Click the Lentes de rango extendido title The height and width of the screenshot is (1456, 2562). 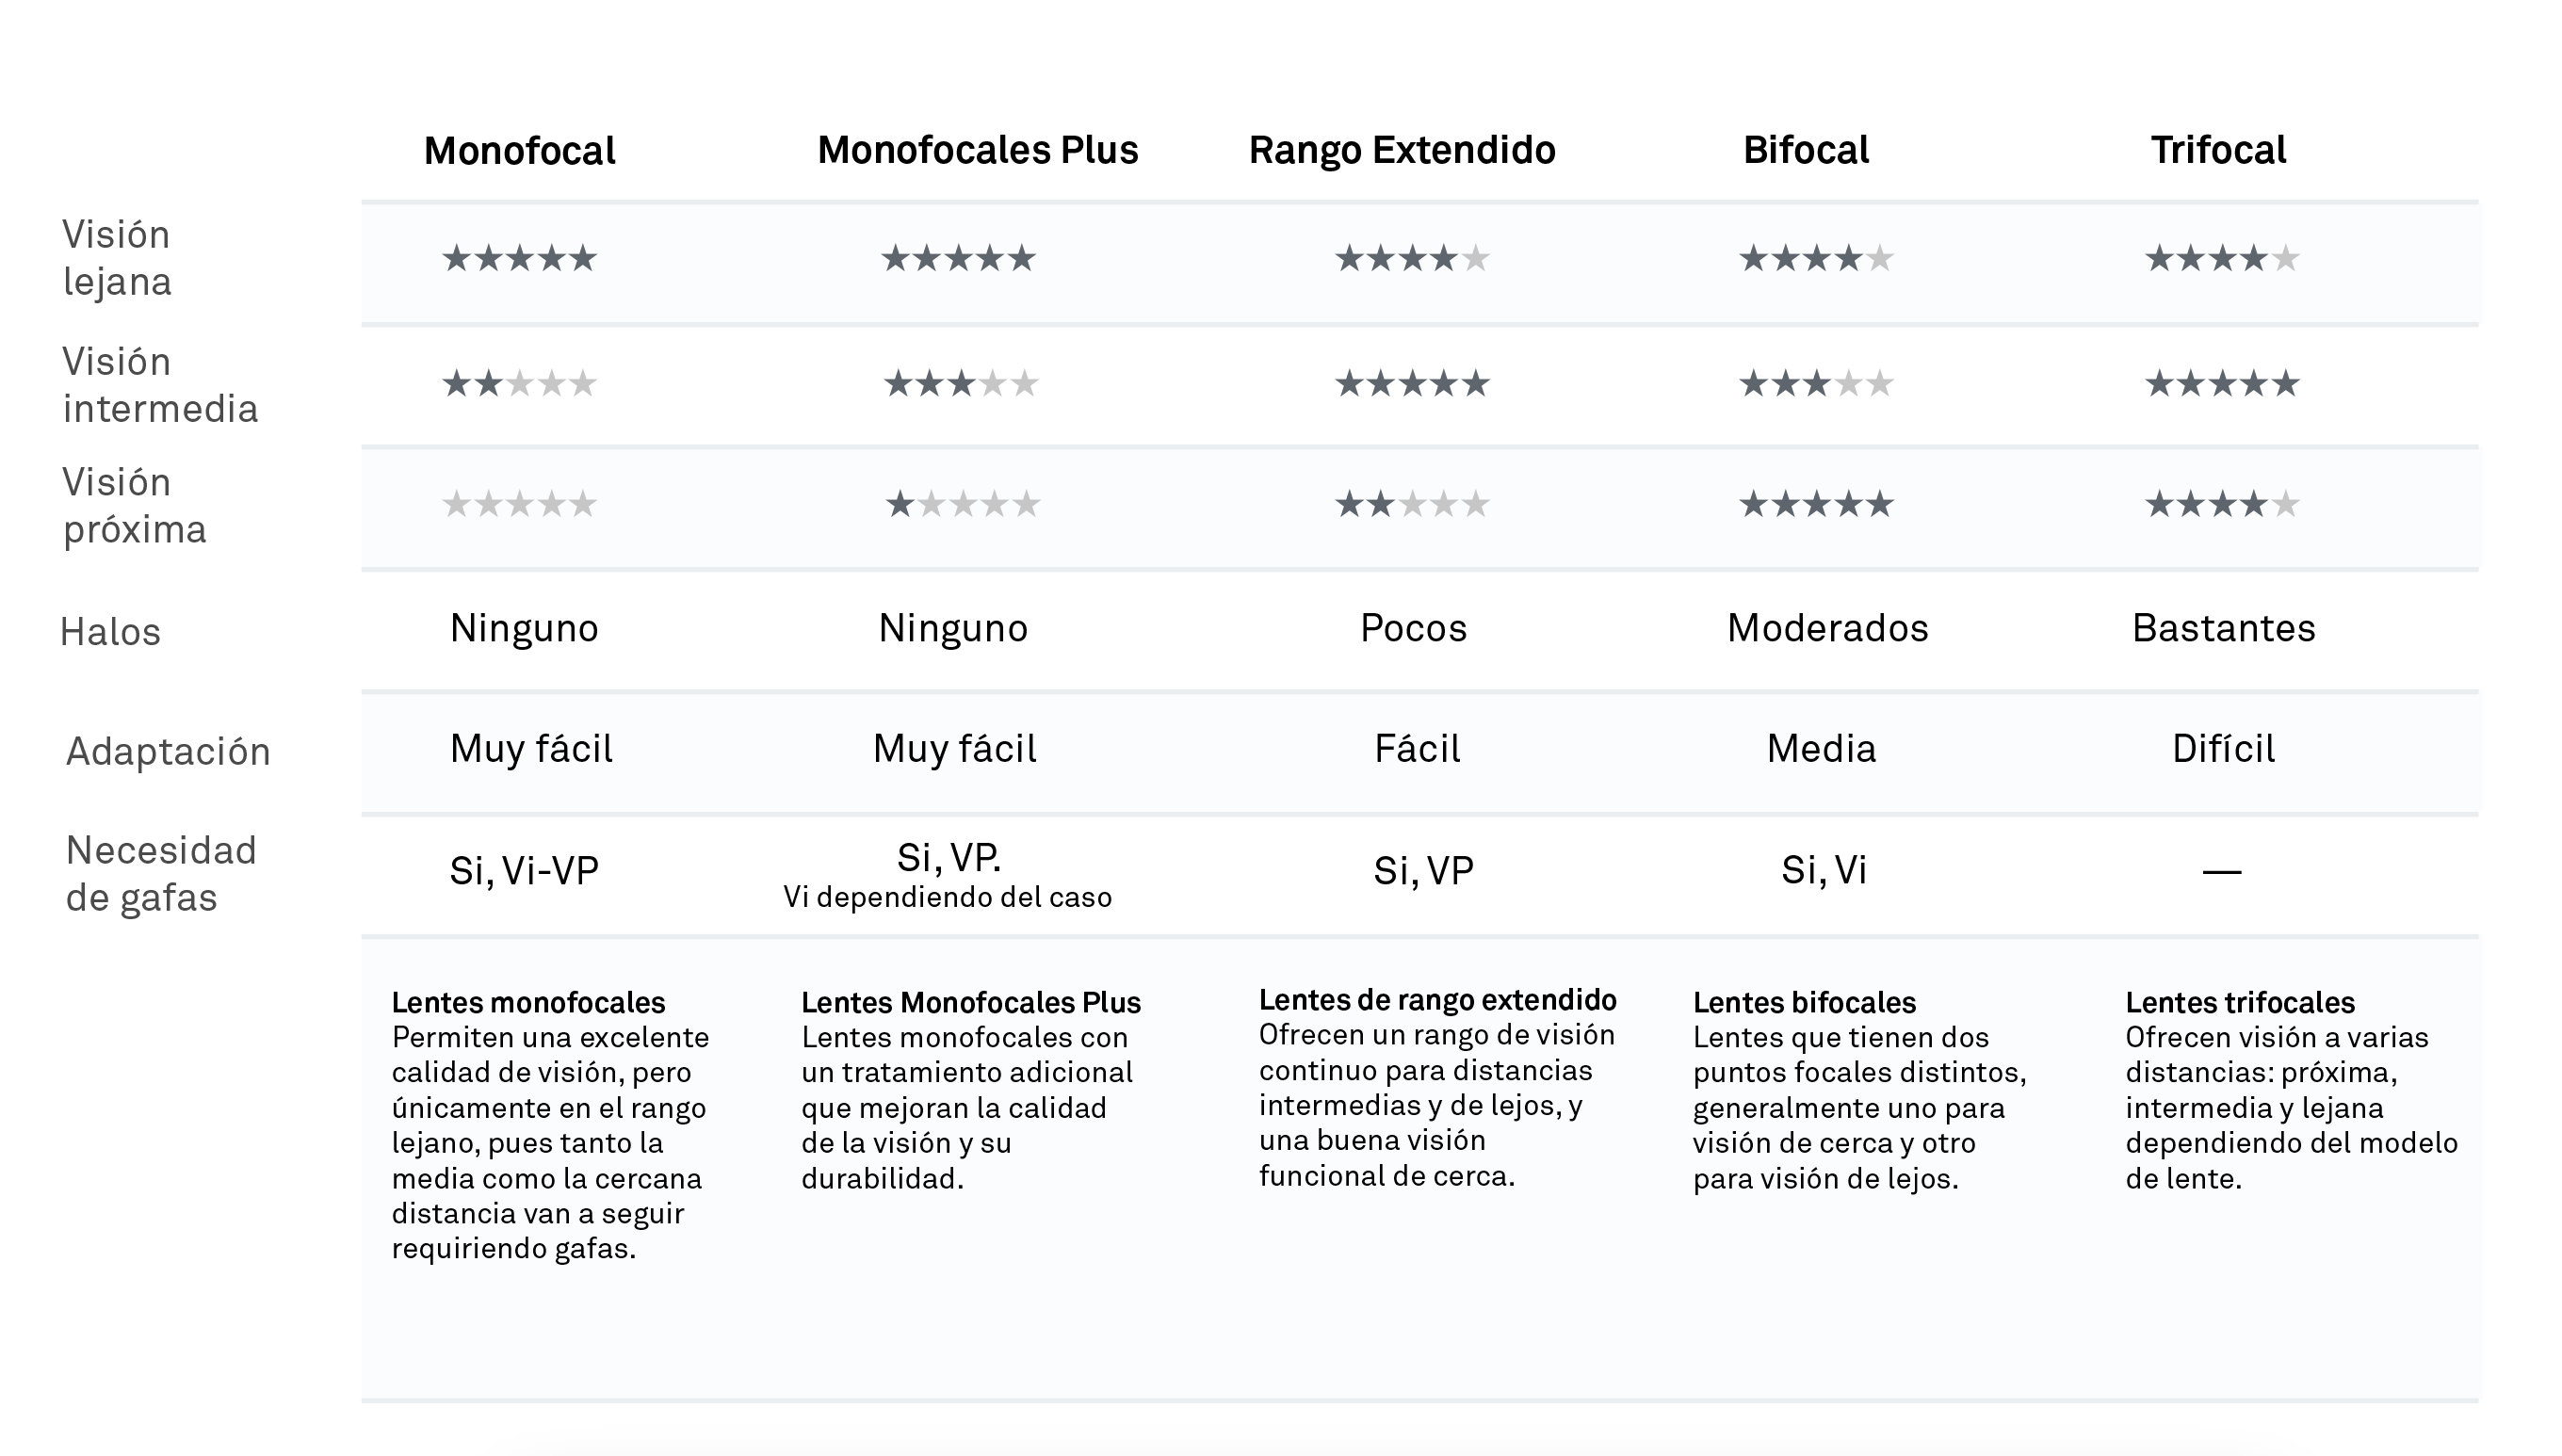1437,1000
